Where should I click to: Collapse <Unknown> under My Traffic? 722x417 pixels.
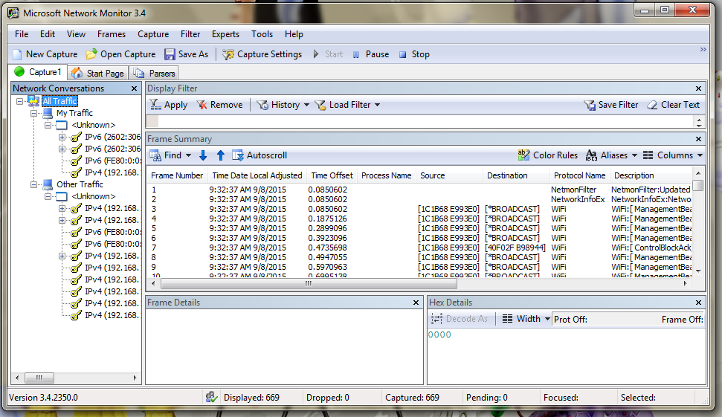[x=48, y=125]
